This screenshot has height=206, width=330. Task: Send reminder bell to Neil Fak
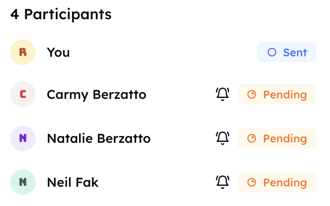point(223,182)
